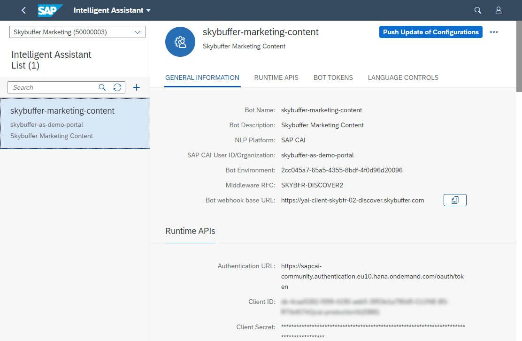Open the header search icon
Viewport: 522px width, 341px height.
(478, 10)
